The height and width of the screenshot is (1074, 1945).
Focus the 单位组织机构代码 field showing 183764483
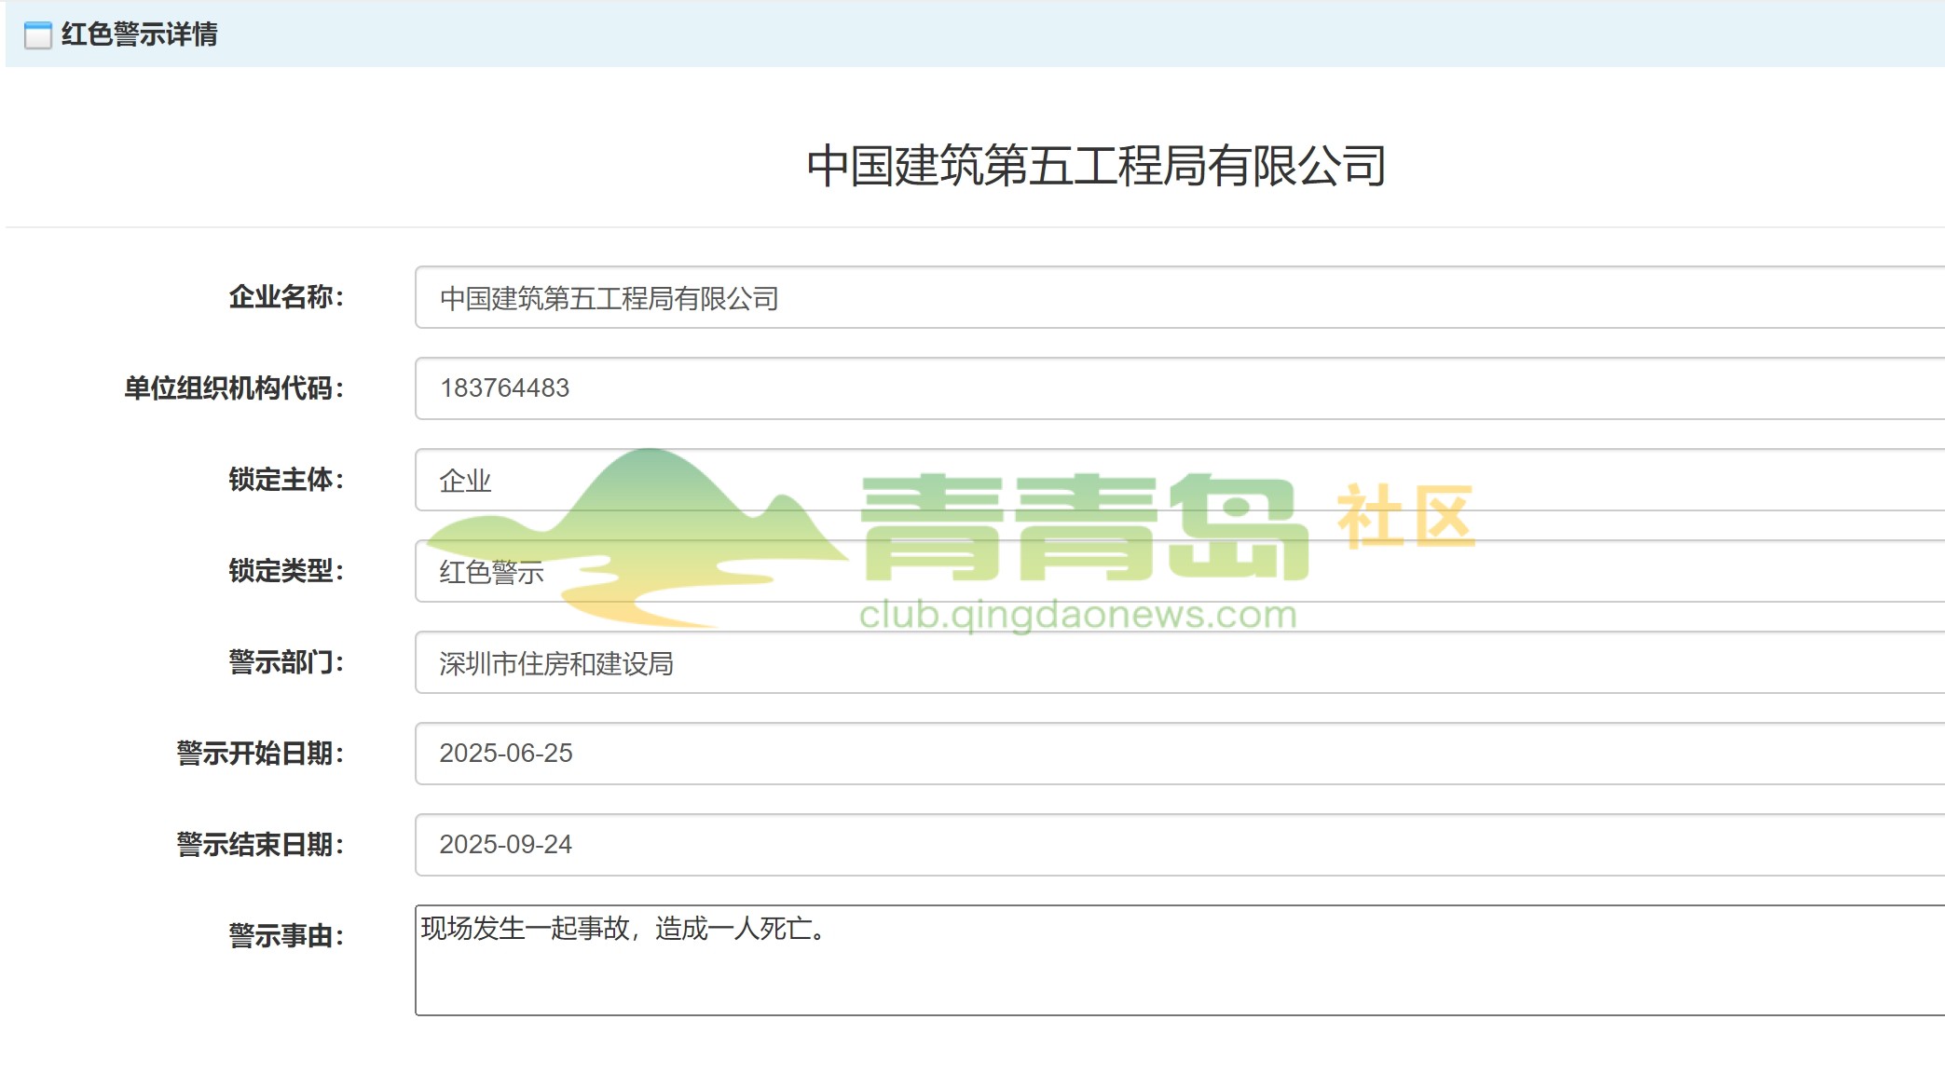(x=1180, y=388)
